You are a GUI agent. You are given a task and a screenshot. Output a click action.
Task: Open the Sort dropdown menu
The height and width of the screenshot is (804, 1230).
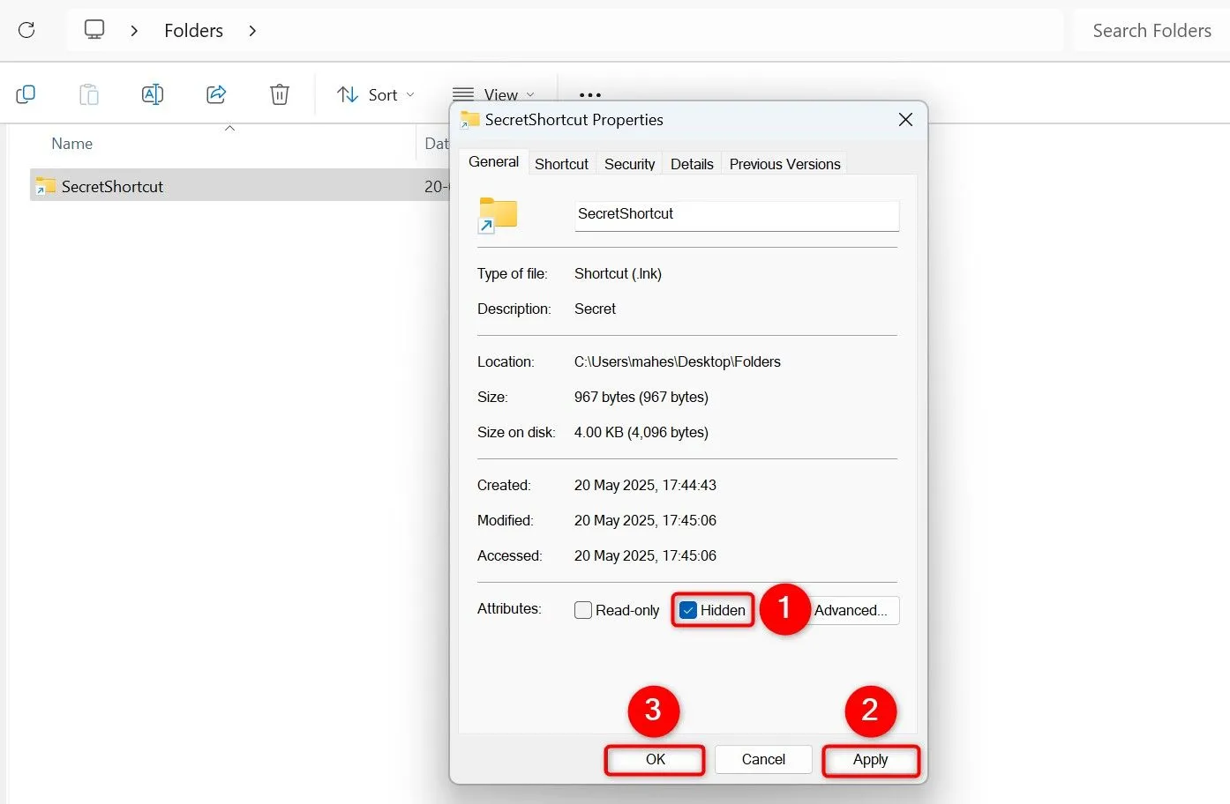coord(376,94)
